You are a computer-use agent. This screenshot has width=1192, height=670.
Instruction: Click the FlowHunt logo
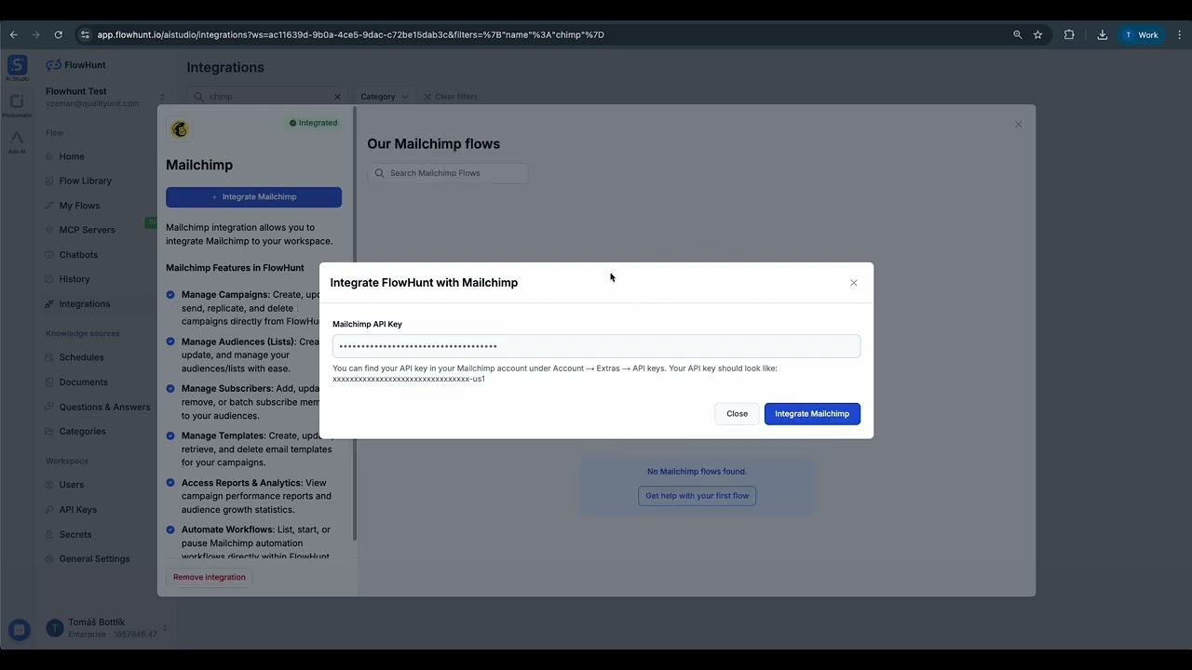[76, 65]
